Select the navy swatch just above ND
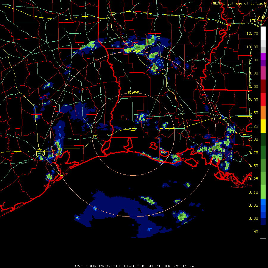The height and width of the screenshot is (268, 268). (263, 222)
